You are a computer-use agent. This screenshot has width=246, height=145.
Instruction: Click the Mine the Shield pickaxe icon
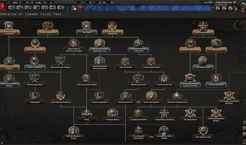point(125,61)
